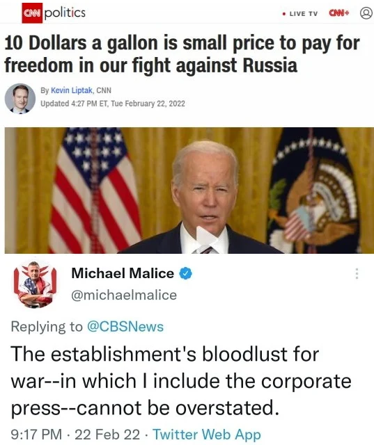Click the CNN+ logo
This screenshot has width=374, height=445.
[339, 13]
